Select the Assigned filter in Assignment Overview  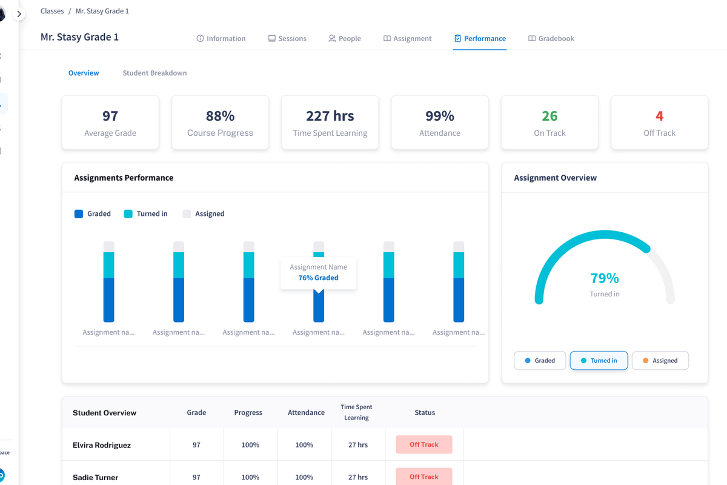click(x=660, y=361)
